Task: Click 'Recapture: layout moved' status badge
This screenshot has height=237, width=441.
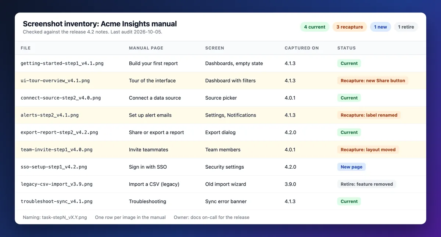Action: click(368, 150)
